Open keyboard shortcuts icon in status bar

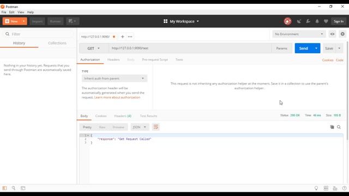335,188
